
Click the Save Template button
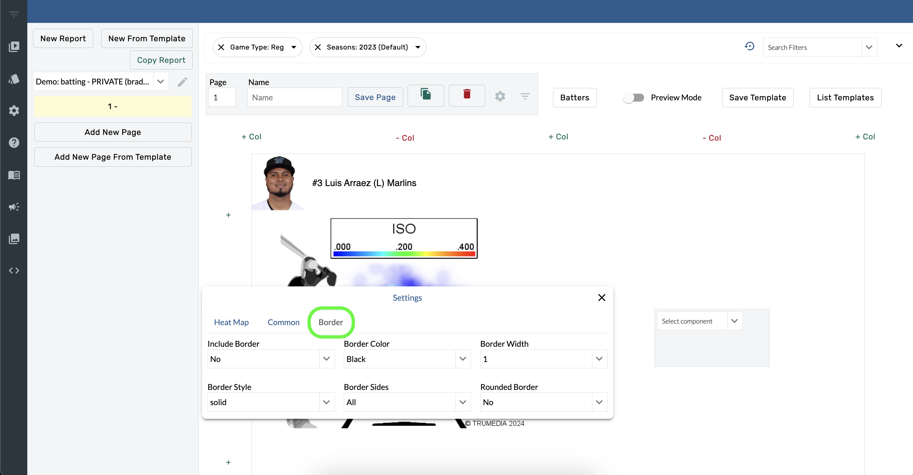tap(757, 97)
